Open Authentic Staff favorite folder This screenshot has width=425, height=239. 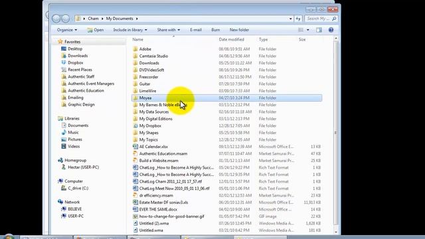point(81,77)
